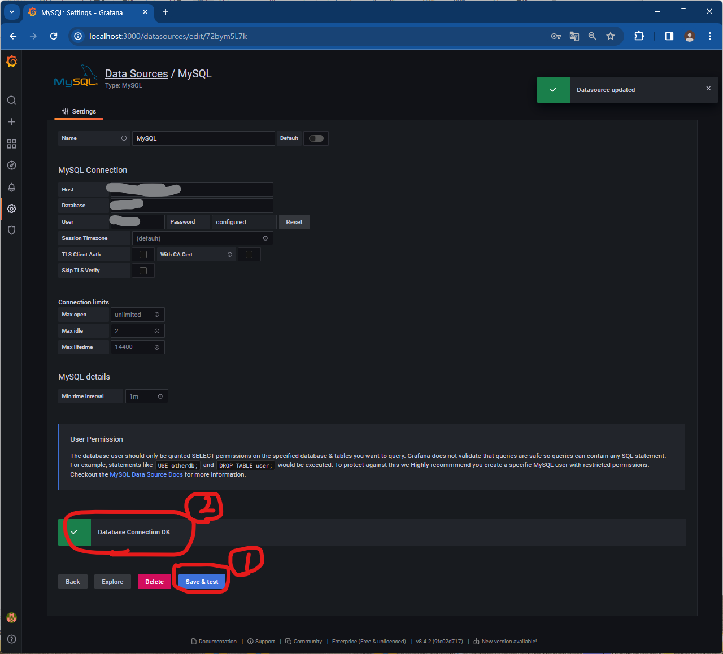Open the Documentation footer link
This screenshot has height=654, width=723.
[214, 642]
